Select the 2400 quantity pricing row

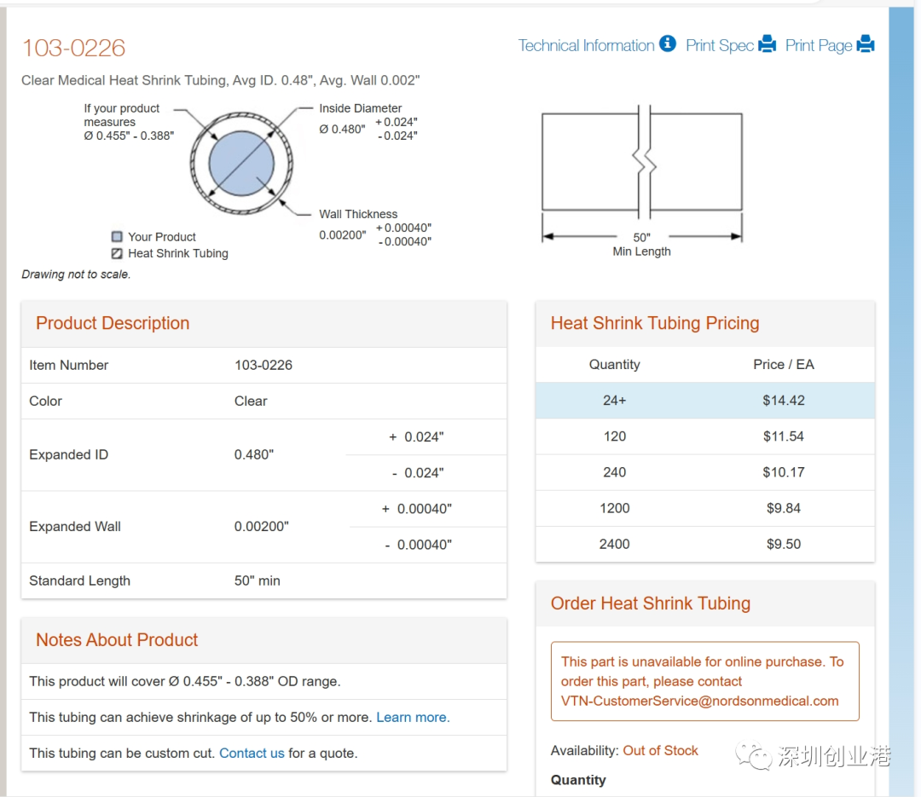click(705, 544)
